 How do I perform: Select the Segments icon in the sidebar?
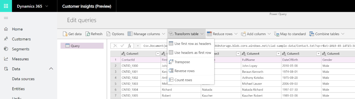point(6,49)
